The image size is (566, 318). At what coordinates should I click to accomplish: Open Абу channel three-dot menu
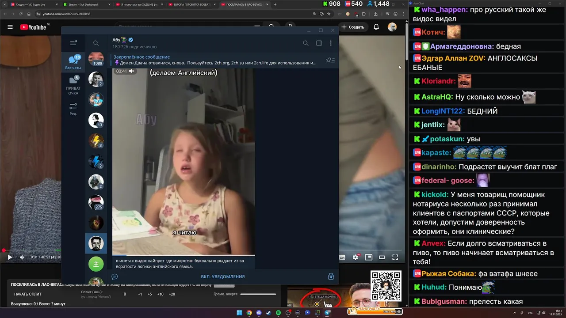tap(331, 43)
